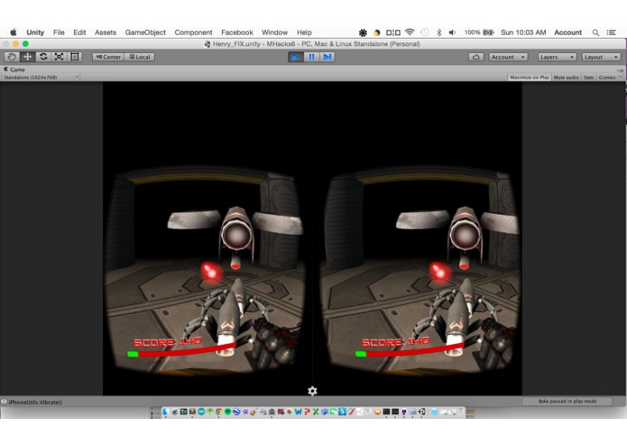Screen dimensions: 627x446
Task: Click the battery 100% indicator
Action: [x=479, y=33]
